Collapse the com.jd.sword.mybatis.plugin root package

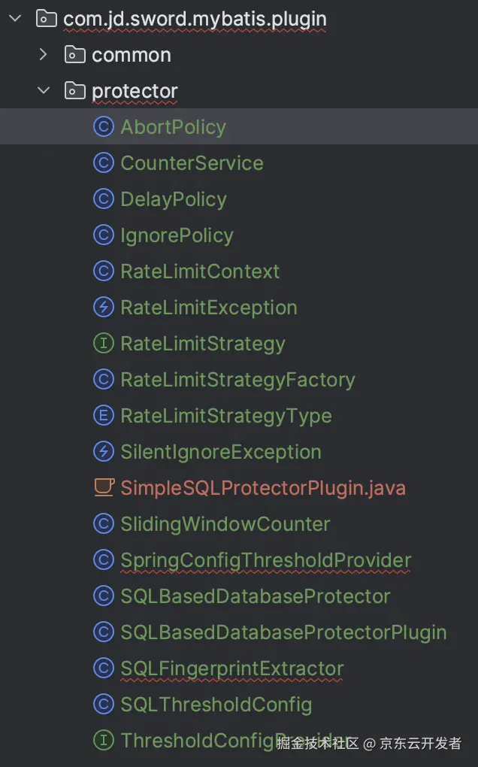[x=15, y=19]
